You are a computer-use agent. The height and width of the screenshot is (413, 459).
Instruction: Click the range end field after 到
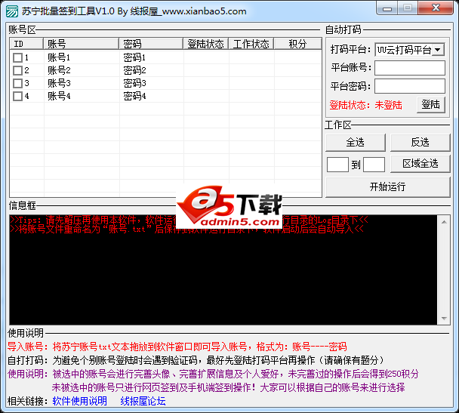(x=374, y=165)
